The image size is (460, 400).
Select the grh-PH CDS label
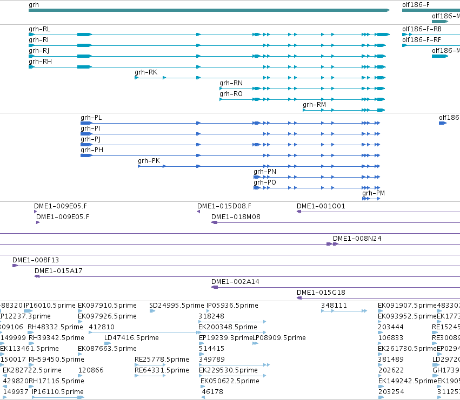click(92, 150)
